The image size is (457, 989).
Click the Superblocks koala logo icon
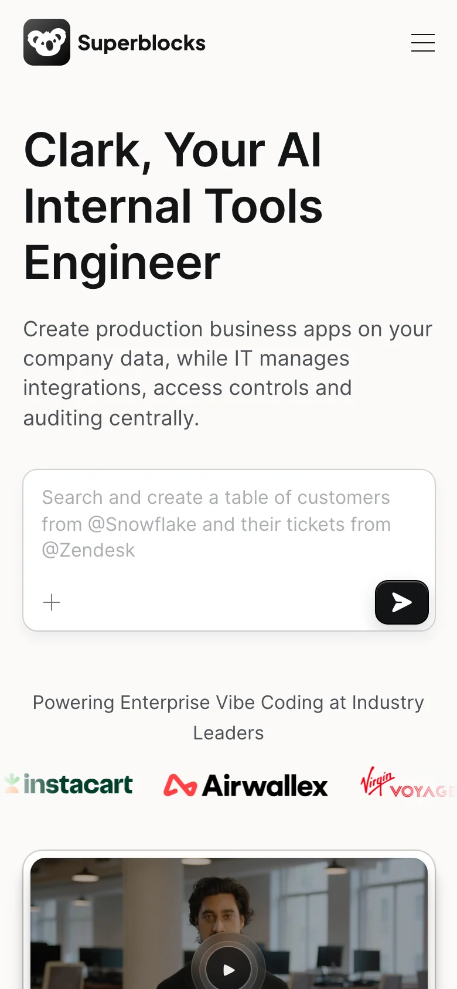pyautogui.click(x=47, y=42)
